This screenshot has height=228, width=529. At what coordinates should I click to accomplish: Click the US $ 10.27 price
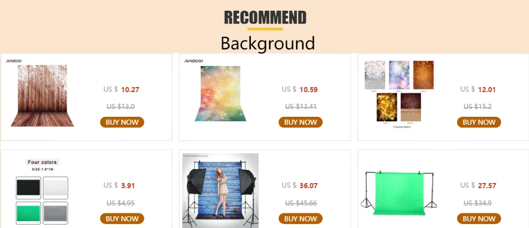point(122,89)
